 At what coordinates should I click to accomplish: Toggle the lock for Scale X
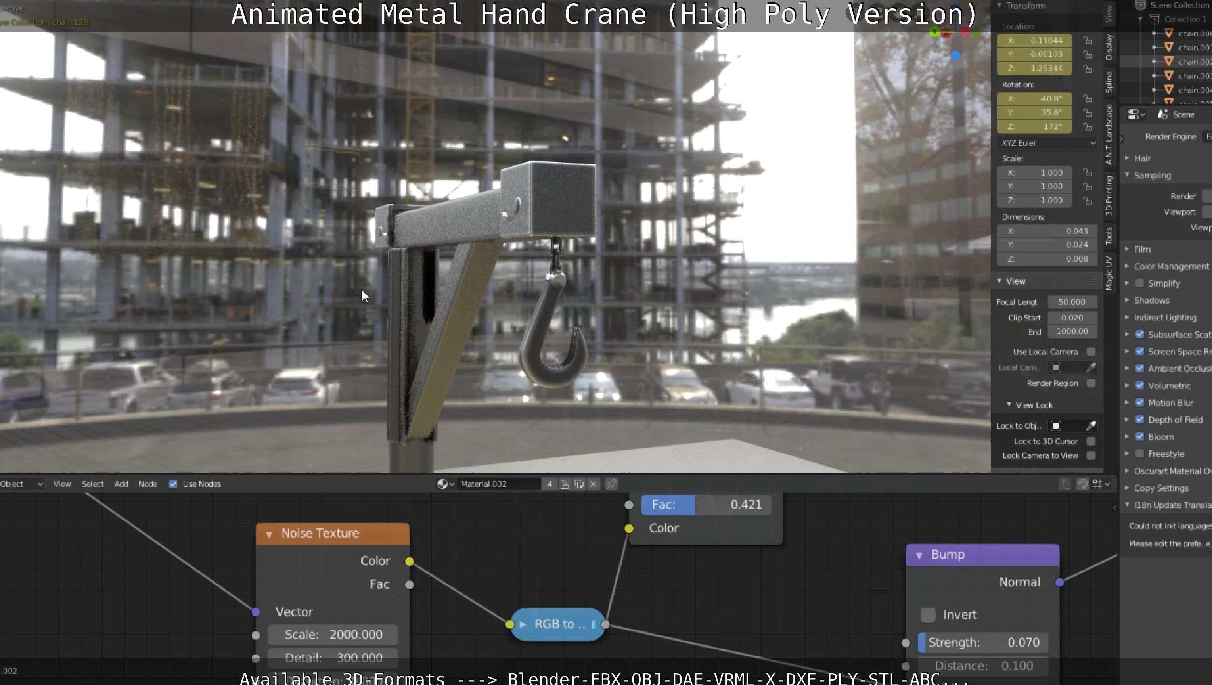[1088, 173]
